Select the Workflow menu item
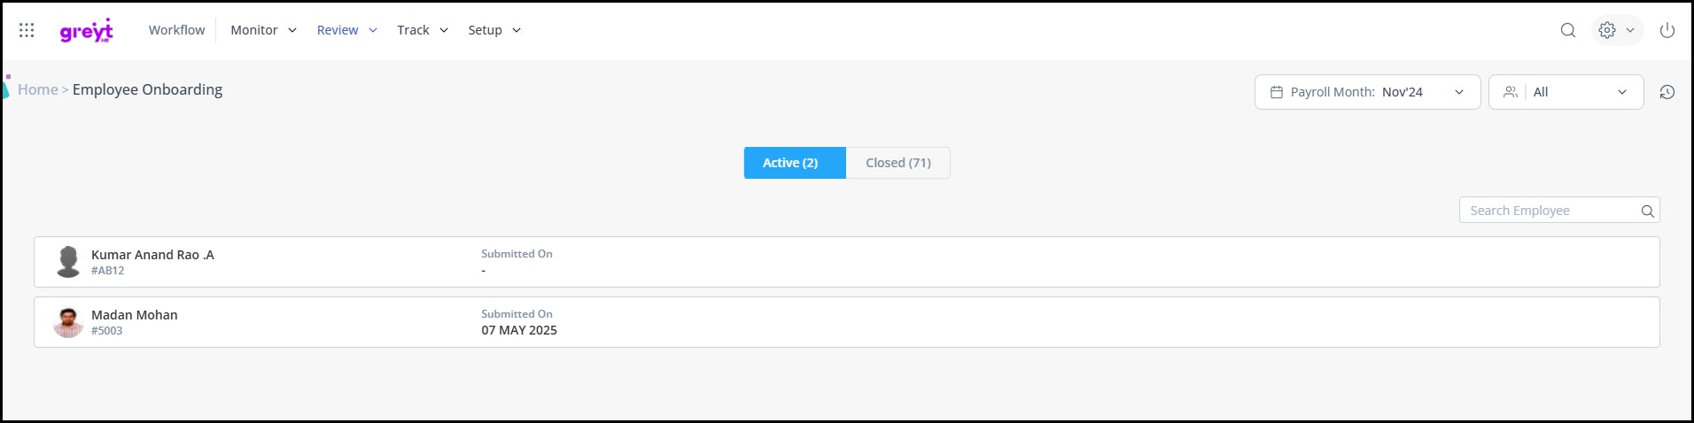The image size is (1694, 423). [176, 30]
